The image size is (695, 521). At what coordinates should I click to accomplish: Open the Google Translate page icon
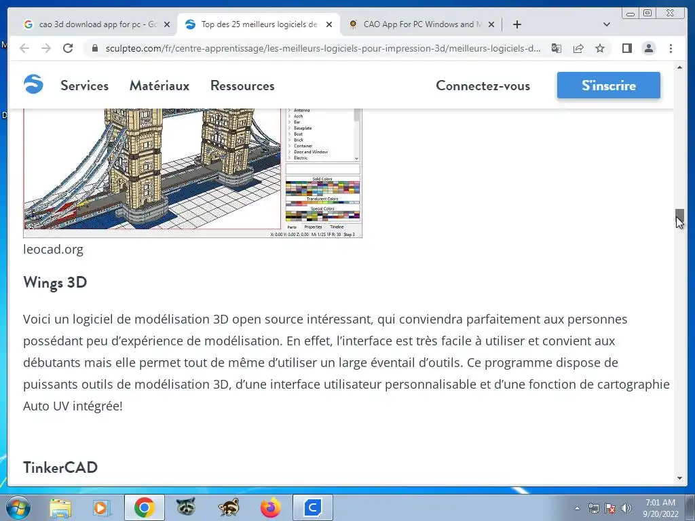coord(557,48)
